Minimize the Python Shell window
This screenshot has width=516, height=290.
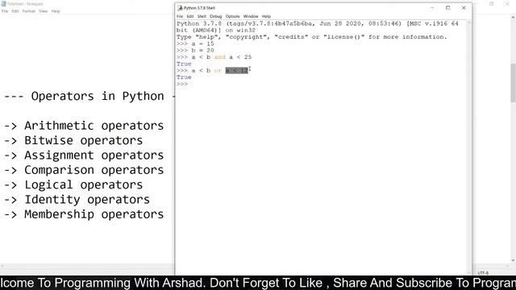coord(432,8)
